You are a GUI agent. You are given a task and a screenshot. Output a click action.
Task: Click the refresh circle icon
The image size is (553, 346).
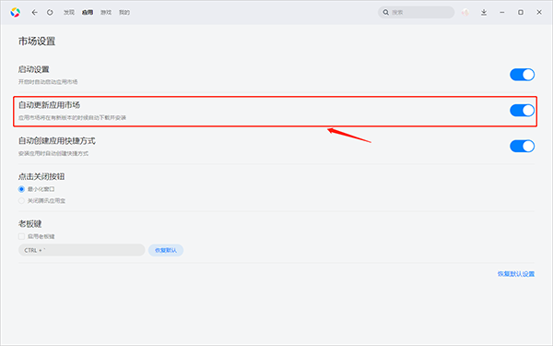click(x=50, y=12)
